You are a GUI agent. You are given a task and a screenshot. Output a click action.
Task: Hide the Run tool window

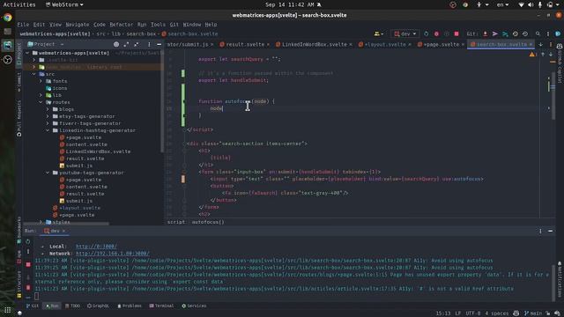point(550,231)
